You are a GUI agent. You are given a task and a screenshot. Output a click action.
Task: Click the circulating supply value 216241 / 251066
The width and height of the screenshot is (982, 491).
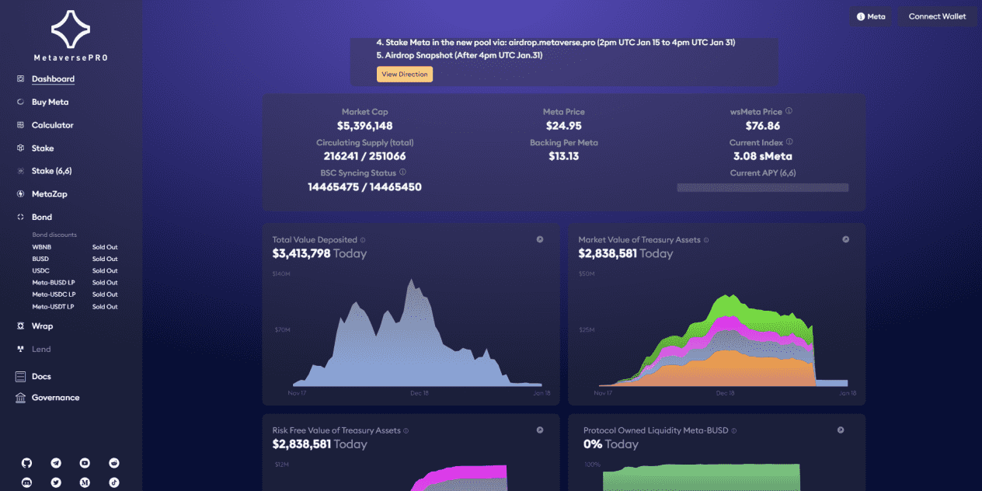point(364,156)
